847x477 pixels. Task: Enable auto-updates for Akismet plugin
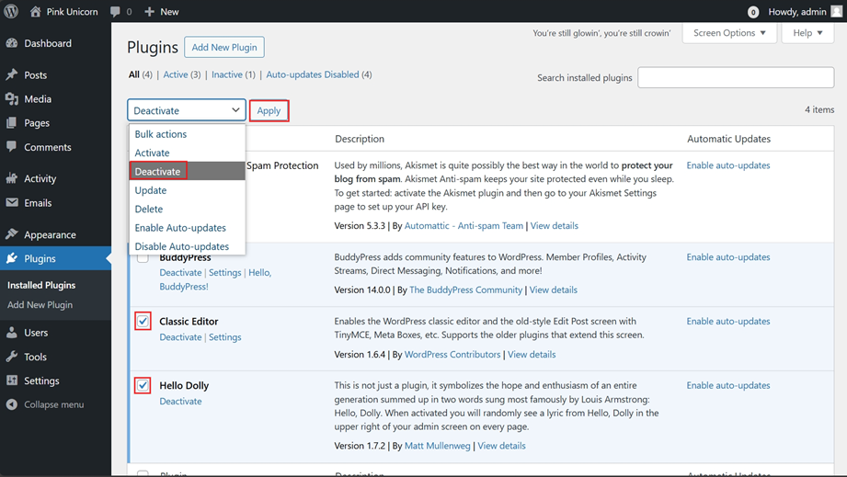point(728,165)
